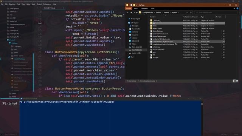Open Acceso rápido in Explorer sidebar
The width and height of the screenshot is (242, 136).
135,19
